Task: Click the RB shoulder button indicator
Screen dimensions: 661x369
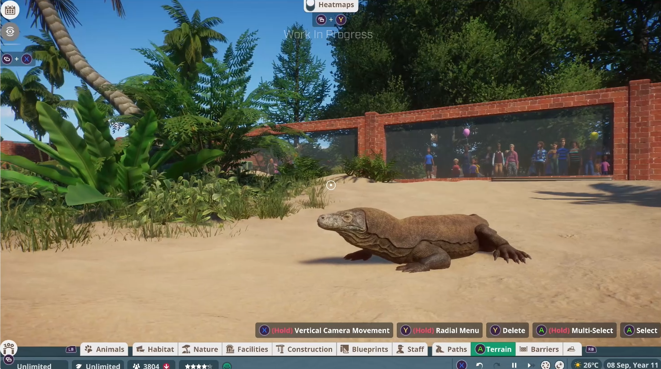Action: point(591,349)
